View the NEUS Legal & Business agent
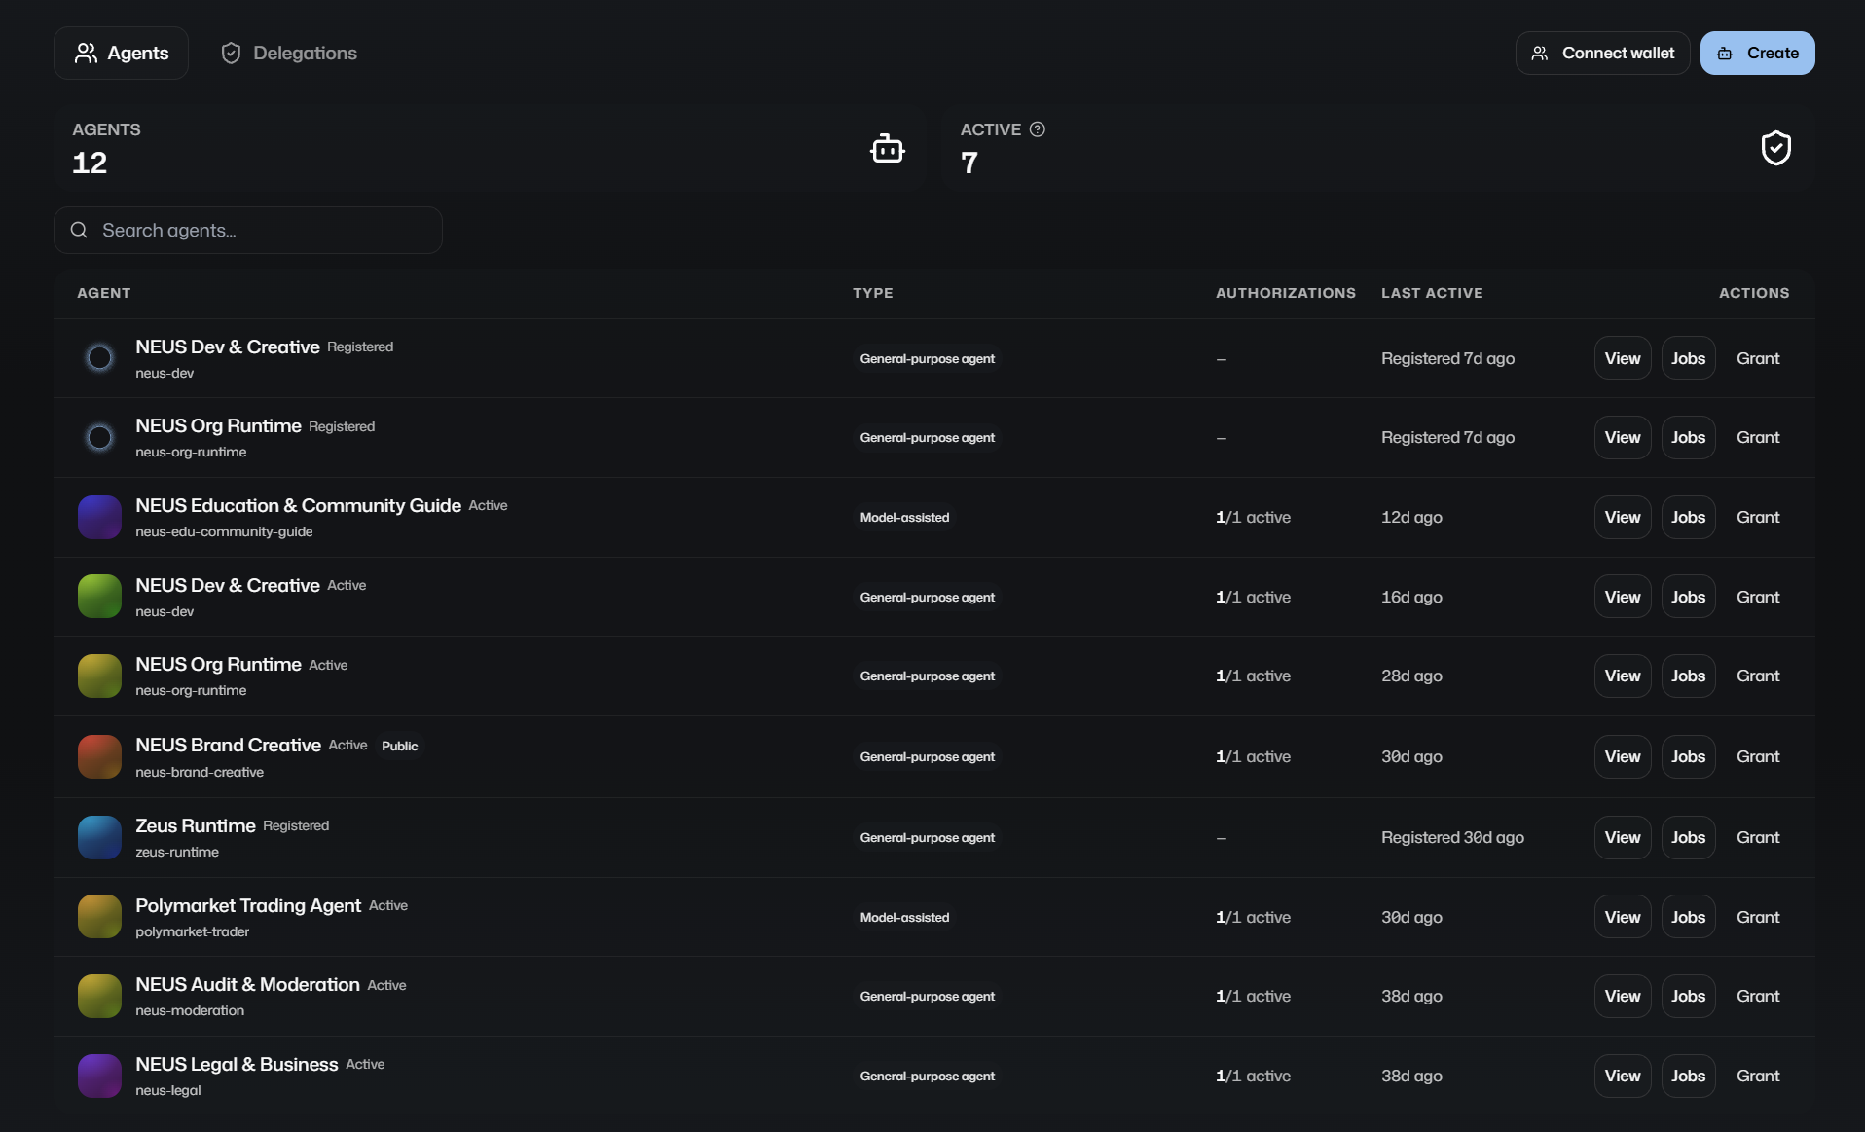The width and height of the screenshot is (1865, 1132). click(x=1623, y=1076)
